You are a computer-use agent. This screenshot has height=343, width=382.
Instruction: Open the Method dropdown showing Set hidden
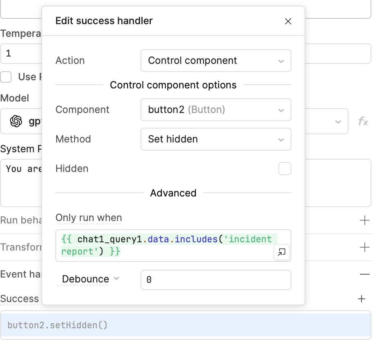pos(216,139)
